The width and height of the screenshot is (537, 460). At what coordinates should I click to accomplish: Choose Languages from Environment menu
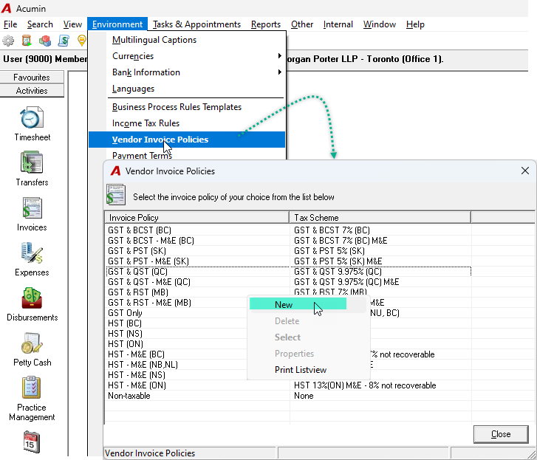[187, 89]
